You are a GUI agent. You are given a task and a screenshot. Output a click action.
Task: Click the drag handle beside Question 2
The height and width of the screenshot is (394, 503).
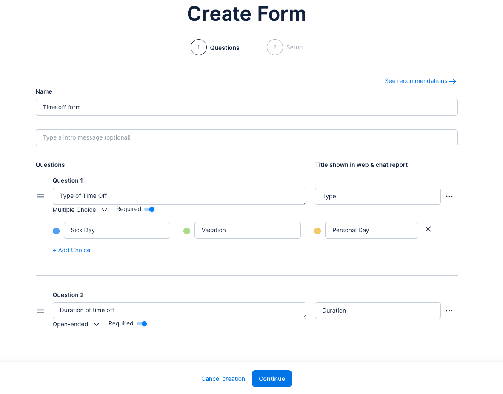tap(40, 311)
